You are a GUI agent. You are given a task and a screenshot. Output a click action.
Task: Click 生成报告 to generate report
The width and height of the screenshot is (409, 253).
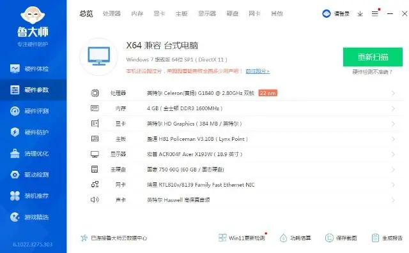[387, 238]
